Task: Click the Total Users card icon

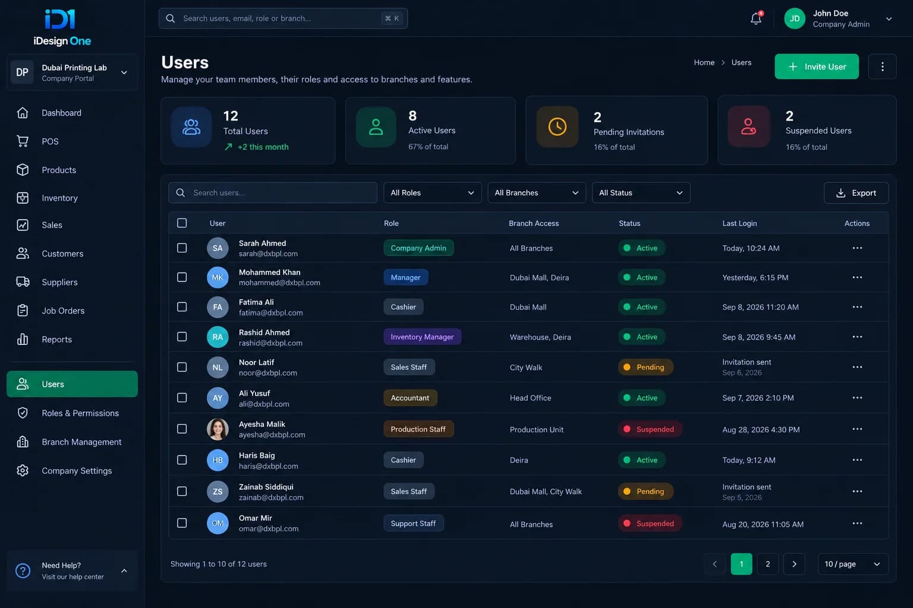Action: tap(191, 127)
